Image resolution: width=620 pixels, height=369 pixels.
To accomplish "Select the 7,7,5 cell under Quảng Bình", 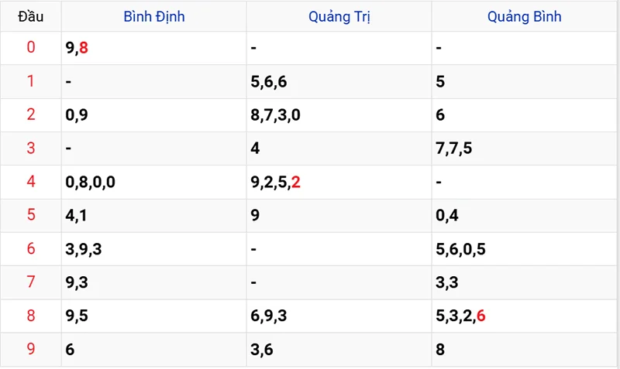I will pyautogui.click(x=454, y=148).
